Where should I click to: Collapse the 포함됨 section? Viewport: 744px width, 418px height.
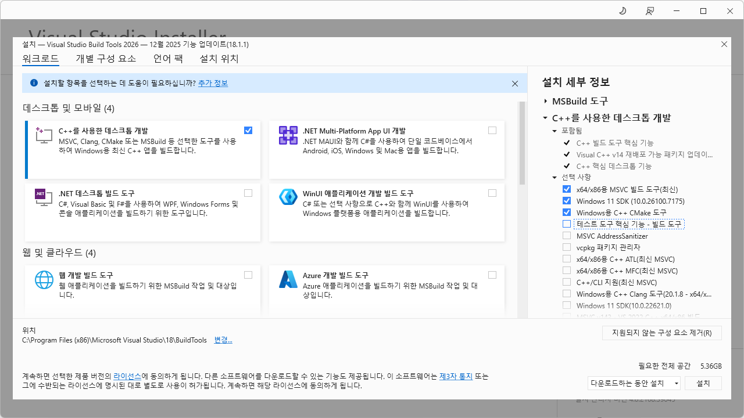(555, 131)
